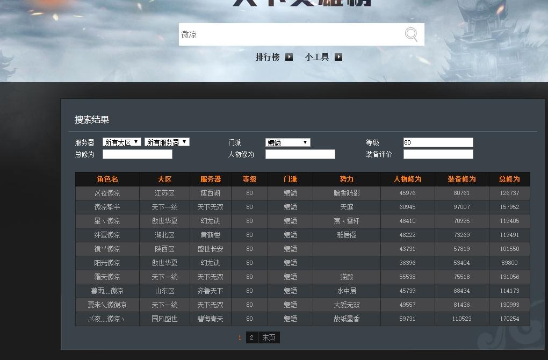
Task: Click 天庭 faction cell
Action: click(x=347, y=207)
